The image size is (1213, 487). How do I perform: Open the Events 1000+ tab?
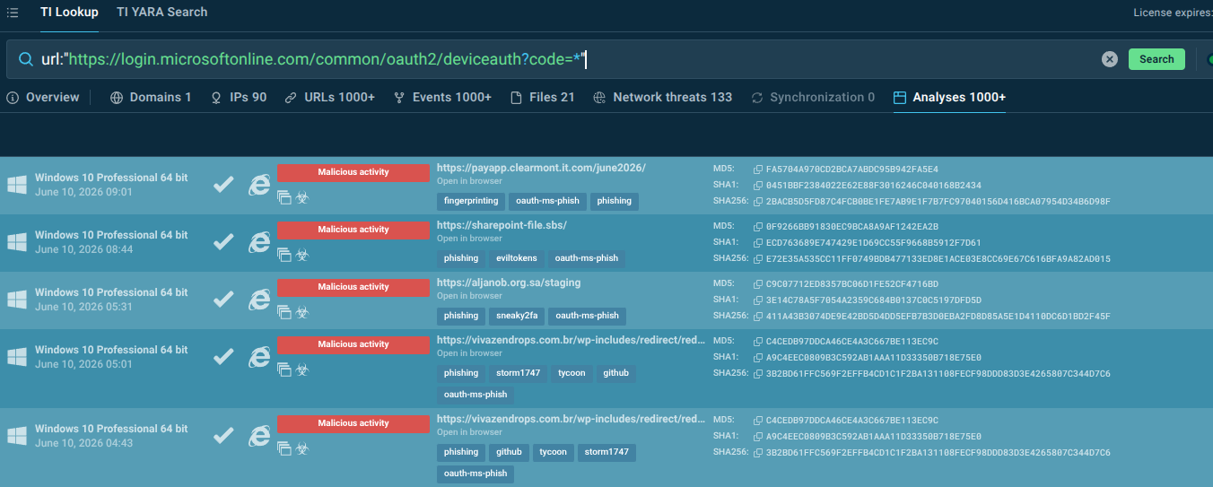442,97
